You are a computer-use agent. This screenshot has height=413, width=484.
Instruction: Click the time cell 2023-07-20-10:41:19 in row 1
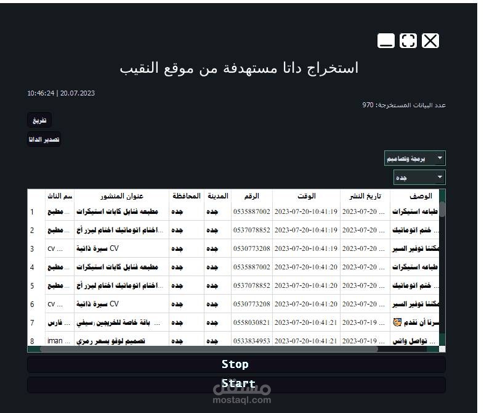tap(306, 211)
